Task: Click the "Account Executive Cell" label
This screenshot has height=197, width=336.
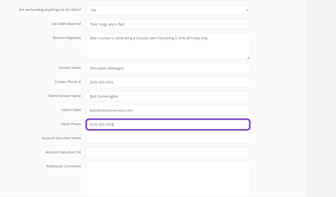Action: pyautogui.click(x=63, y=152)
